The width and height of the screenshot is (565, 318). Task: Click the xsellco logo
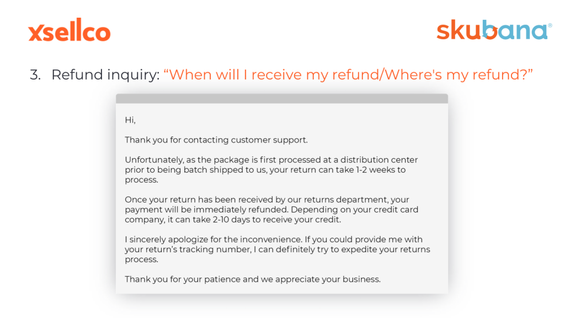[x=69, y=30]
